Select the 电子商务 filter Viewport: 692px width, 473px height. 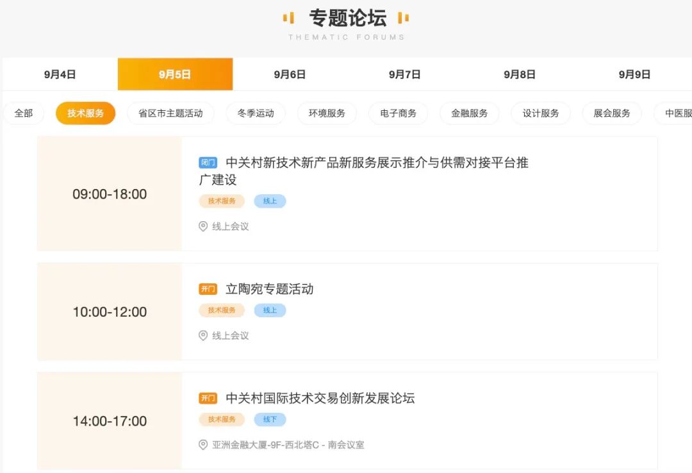pyautogui.click(x=399, y=113)
